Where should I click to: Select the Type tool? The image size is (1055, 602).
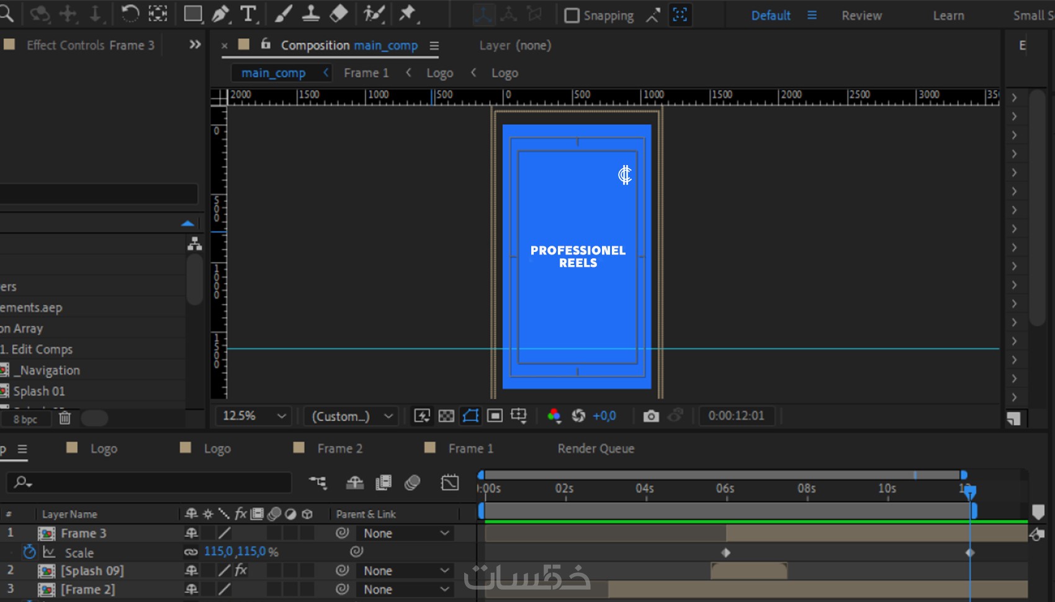pos(248,14)
